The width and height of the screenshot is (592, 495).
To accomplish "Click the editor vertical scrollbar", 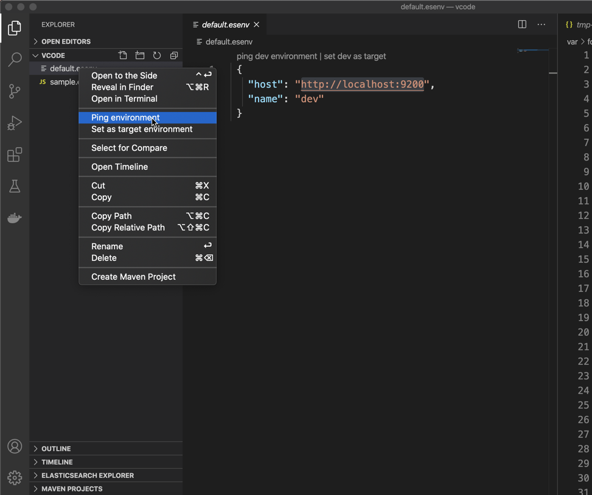I will pyautogui.click(x=552, y=73).
